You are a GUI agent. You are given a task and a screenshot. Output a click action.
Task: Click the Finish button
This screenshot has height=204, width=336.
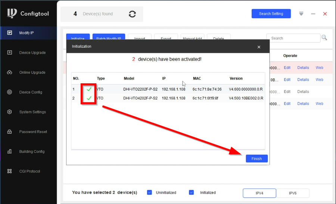tap(256, 158)
